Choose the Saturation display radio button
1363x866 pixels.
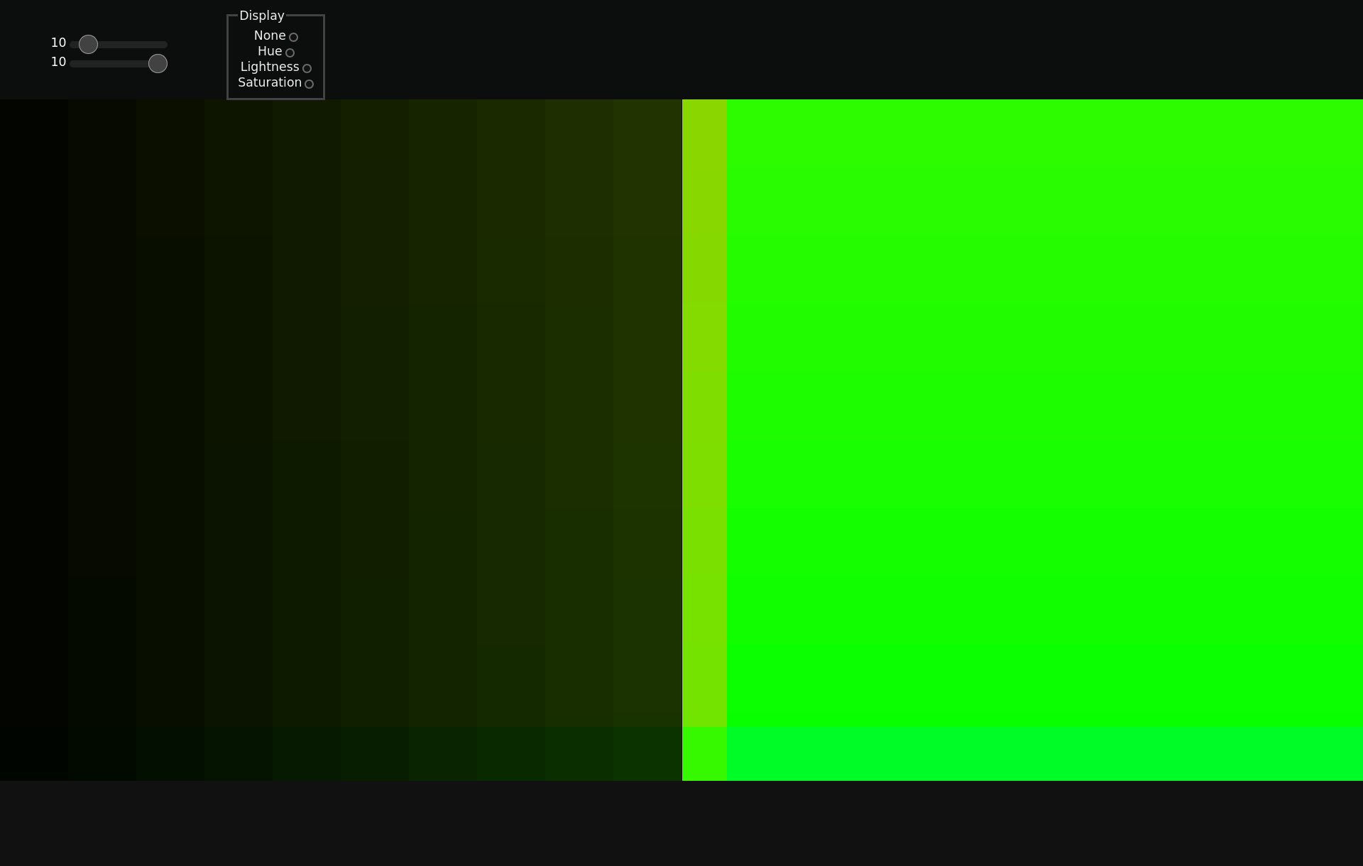pos(309,84)
